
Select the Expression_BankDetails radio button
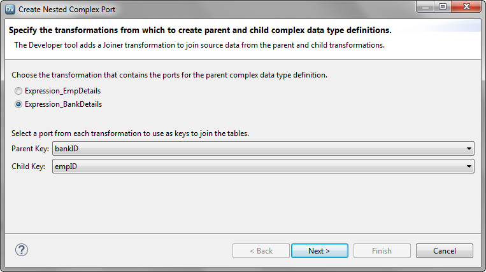coord(18,104)
